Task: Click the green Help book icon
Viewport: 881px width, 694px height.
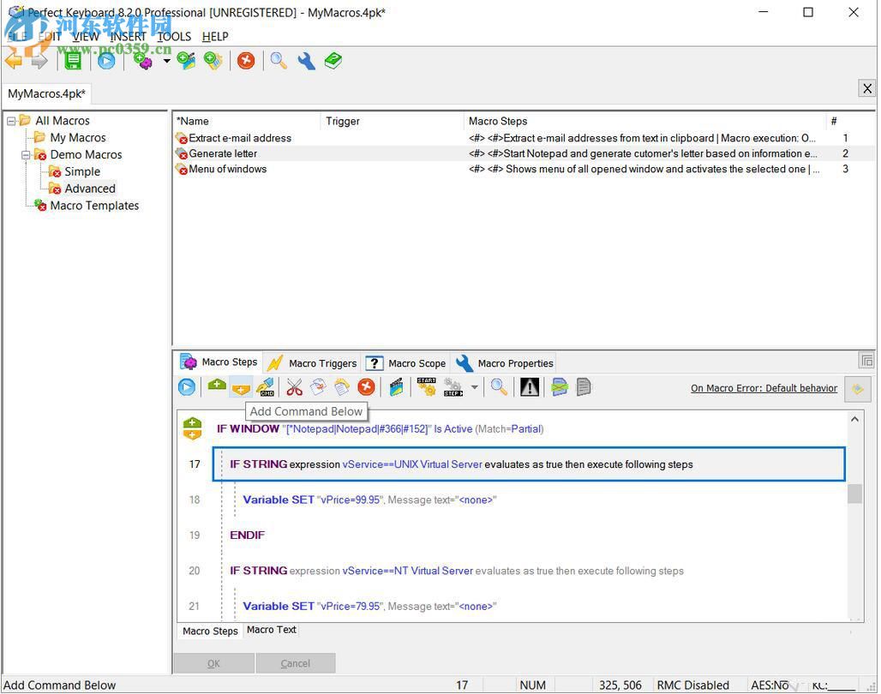Action: (333, 61)
